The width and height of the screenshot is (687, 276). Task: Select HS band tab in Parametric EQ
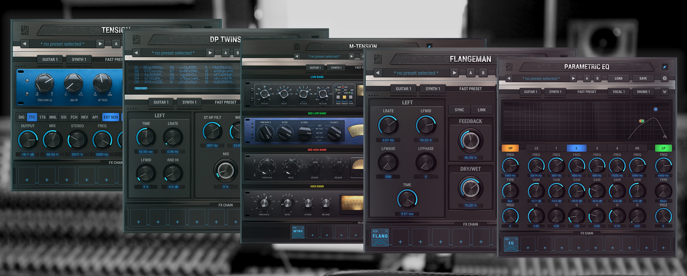tap(637, 148)
